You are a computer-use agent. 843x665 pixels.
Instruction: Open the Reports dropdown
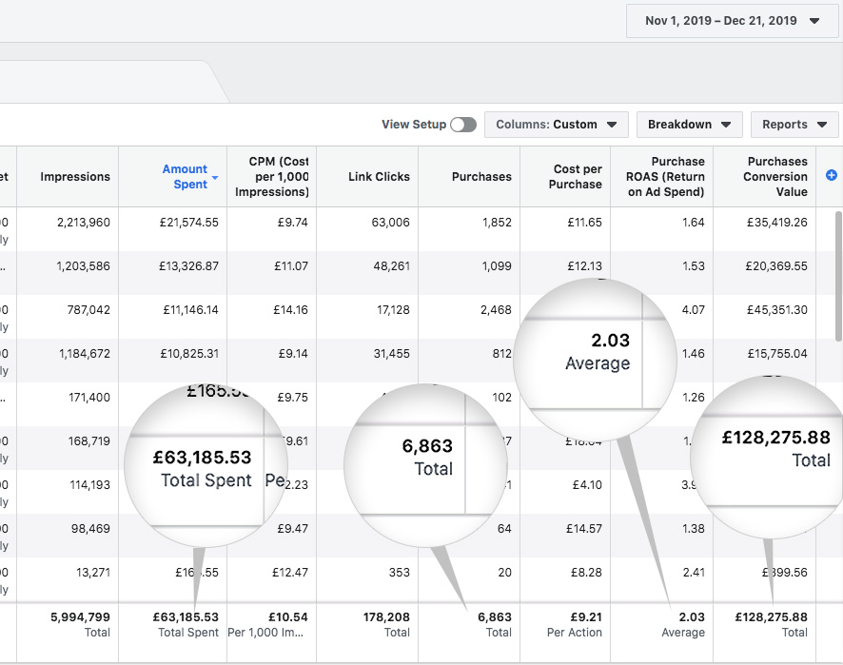(x=794, y=125)
